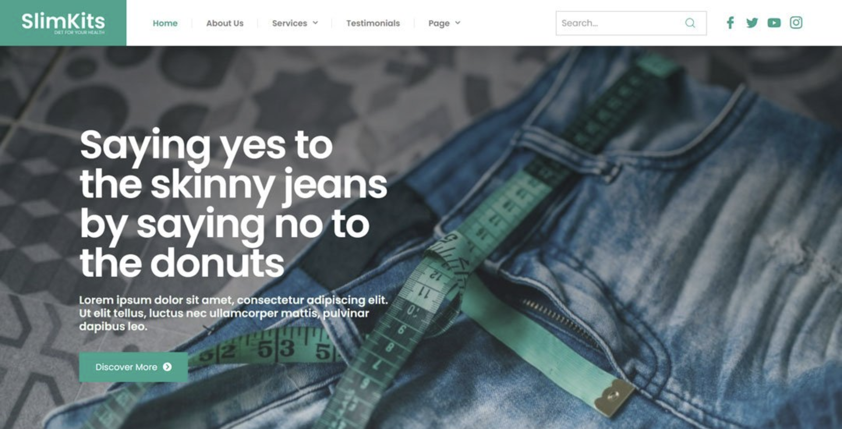Click the 'Diet for your health' tagline
The width and height of the screenshot is (842, 429).
[80, 32]
